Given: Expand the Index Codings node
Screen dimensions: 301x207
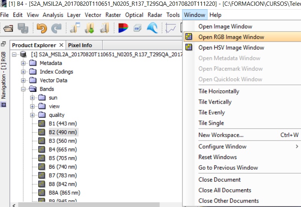Looking at the screenshot, I should pyautogui.click(x=23, y=72).
